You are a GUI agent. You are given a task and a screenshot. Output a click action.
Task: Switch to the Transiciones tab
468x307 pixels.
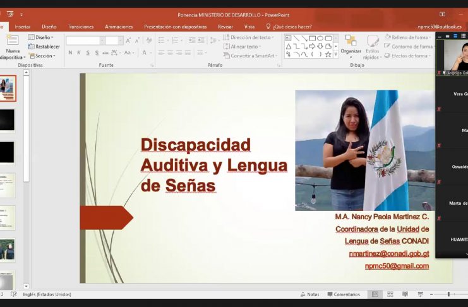81,27
